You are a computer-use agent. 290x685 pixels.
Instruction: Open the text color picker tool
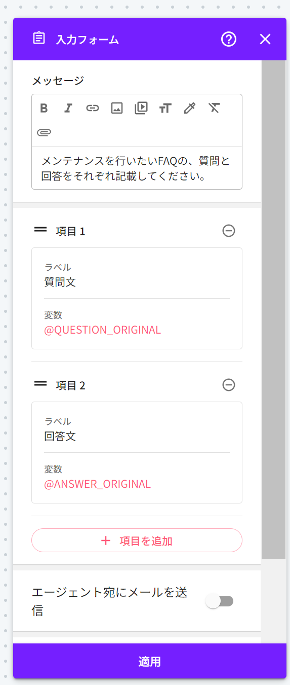tap(190, 108)
